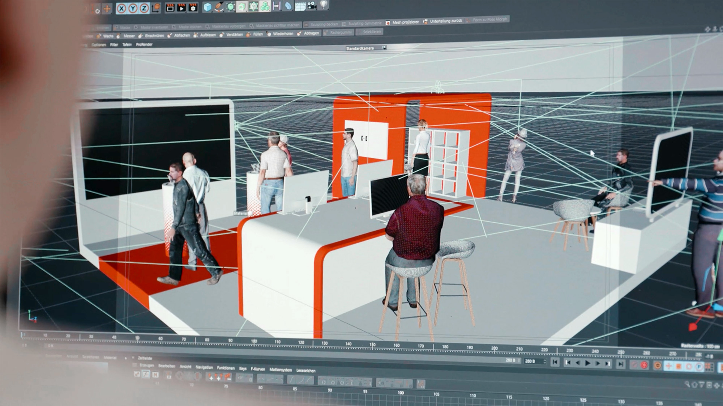Toggle the orange autokeying circle button

(x=658, y=366)
